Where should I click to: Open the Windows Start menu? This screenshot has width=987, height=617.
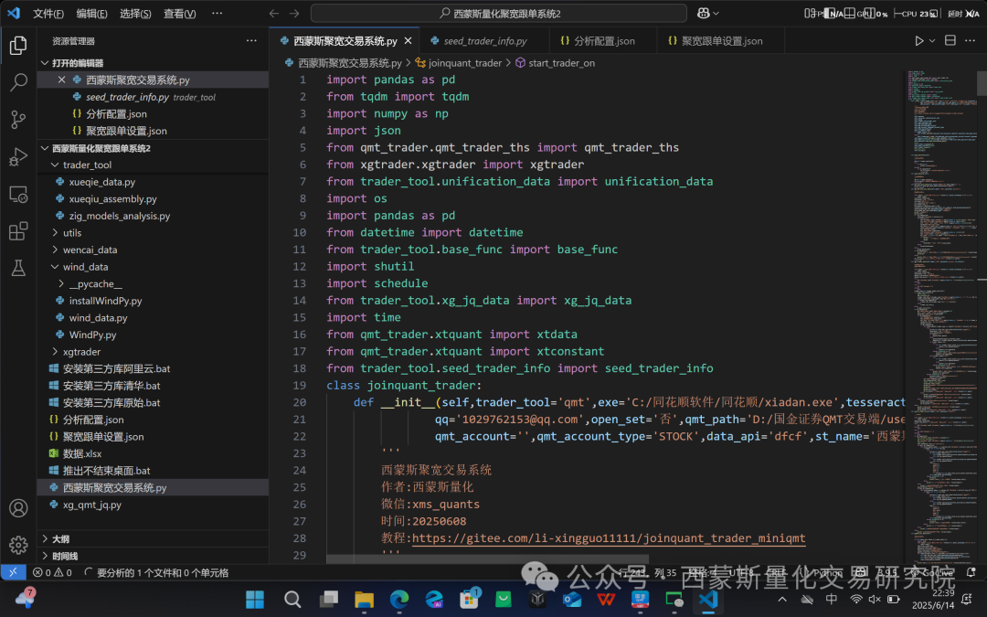[x=255, y=600]
